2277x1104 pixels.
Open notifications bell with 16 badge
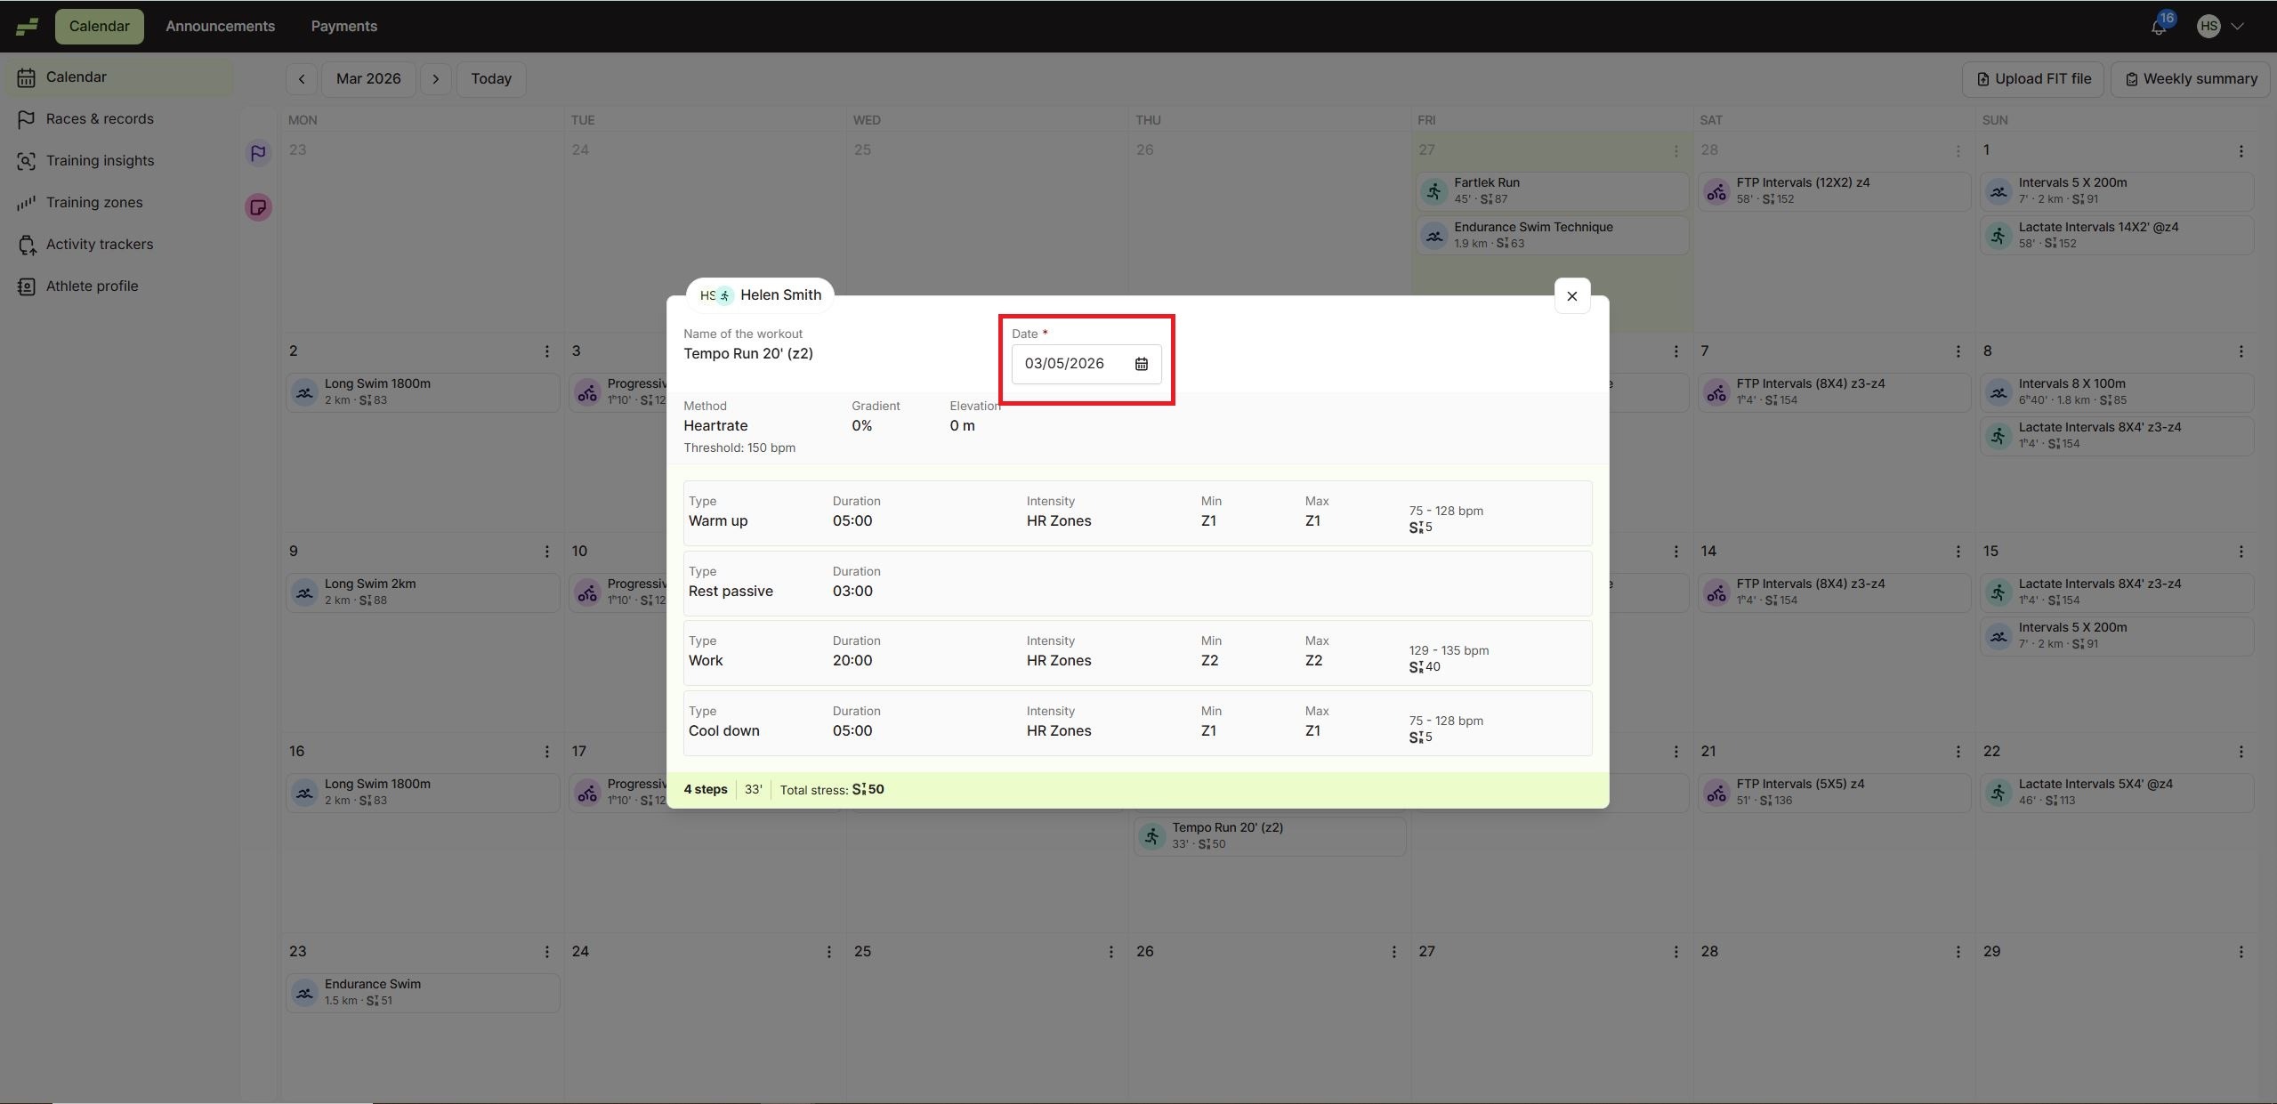[x=2158, y=27]
